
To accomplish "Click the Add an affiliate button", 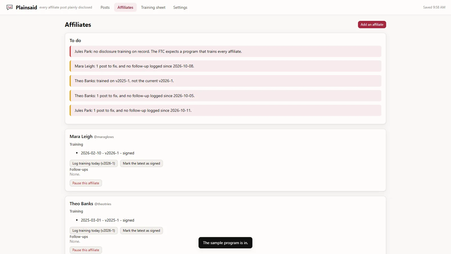I will [x=372, y=25].
